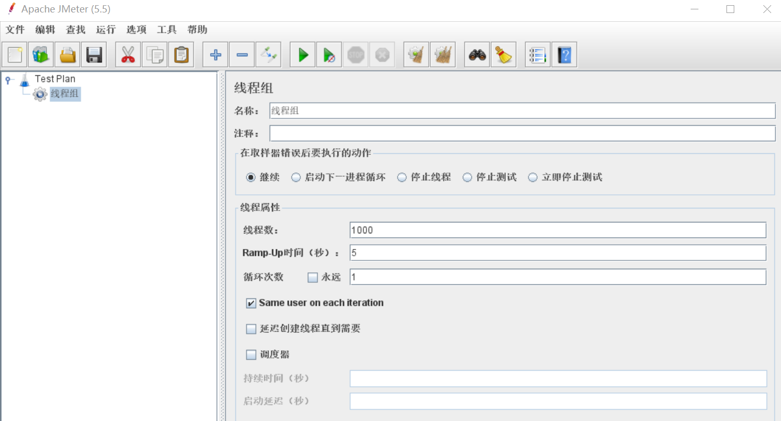
Task: Click the New test plan icon
Action: [x=15, y=55]
